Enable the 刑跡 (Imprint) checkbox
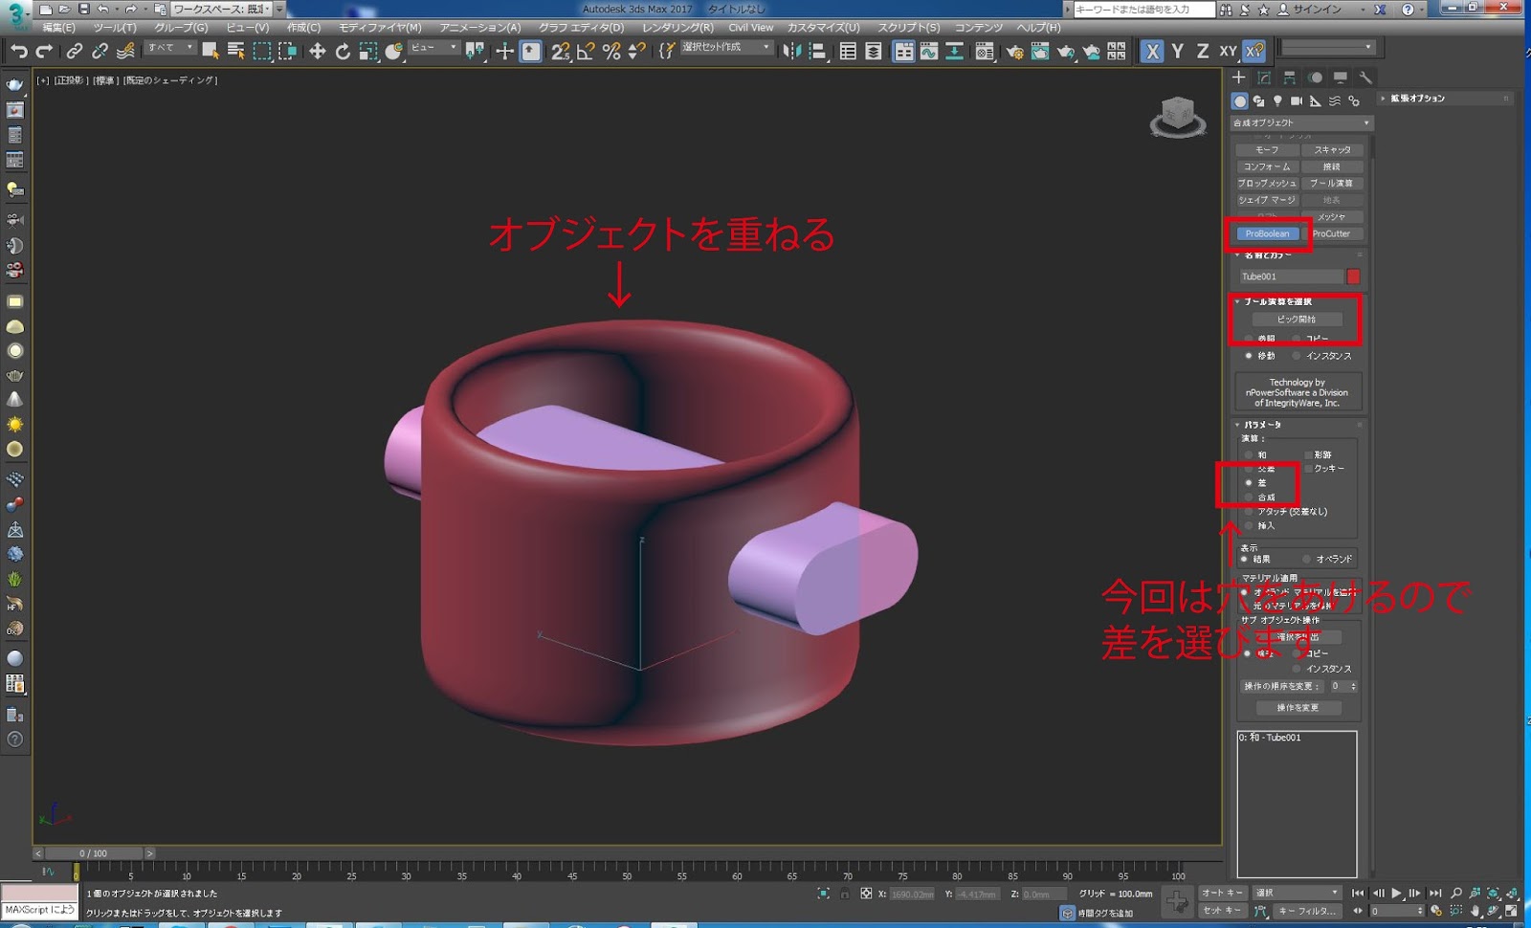This screenshot has width=1531, height=928. (x=1308, y=455)
